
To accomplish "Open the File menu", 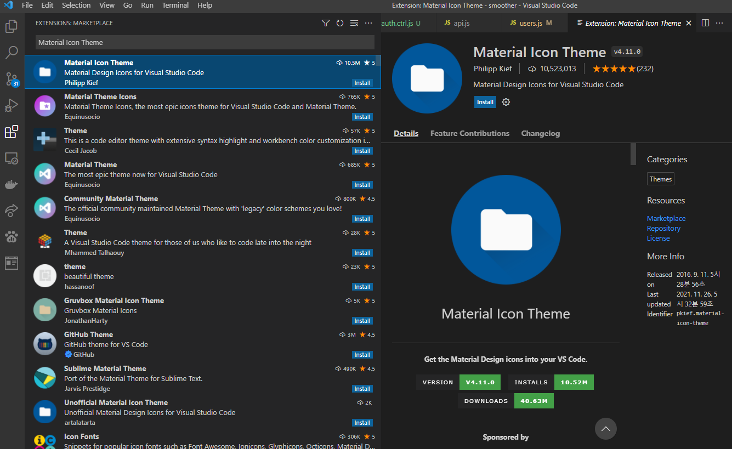I will point(27,5).
